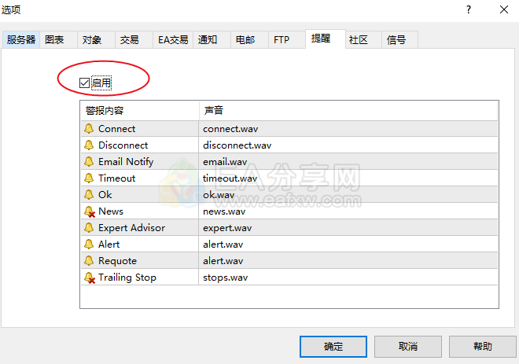
Task: Click alert.wav in the Alert row
Action: 348,245
